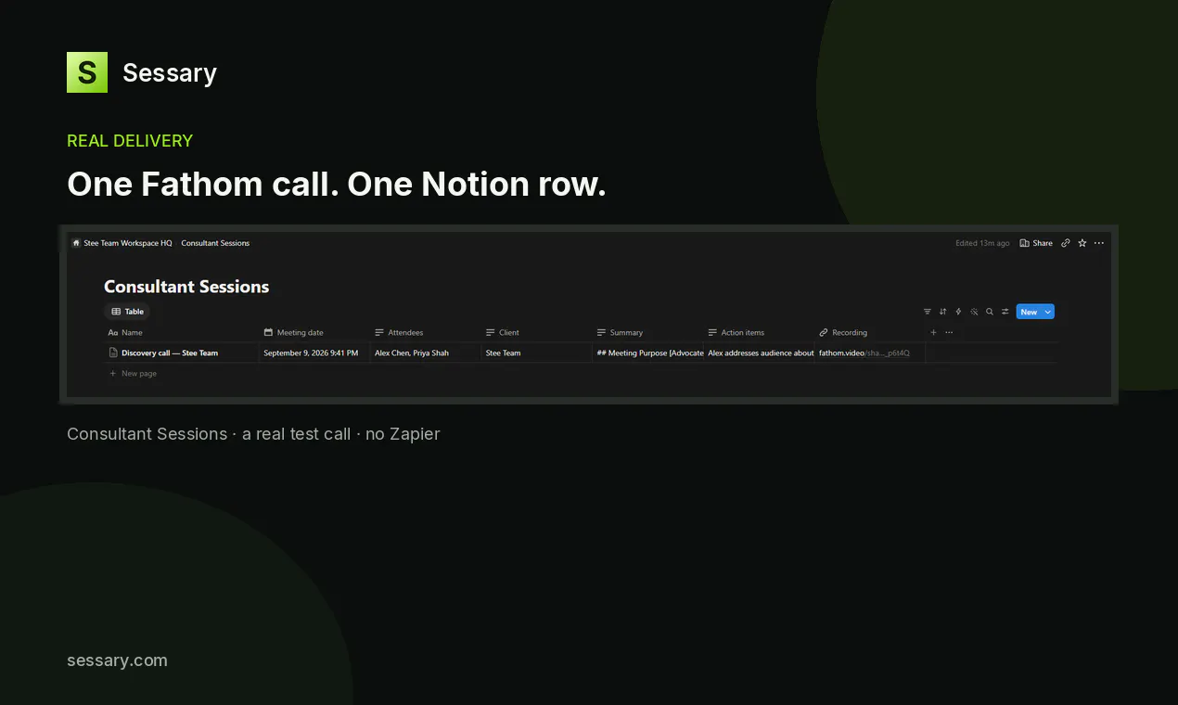The width and height of the screenshot is (1178, 705).
Task: Select the Table view tab
Action: 128,312
